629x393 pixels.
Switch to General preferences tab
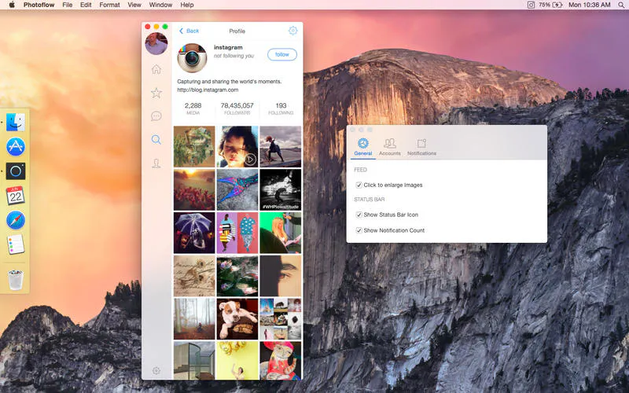363,147
